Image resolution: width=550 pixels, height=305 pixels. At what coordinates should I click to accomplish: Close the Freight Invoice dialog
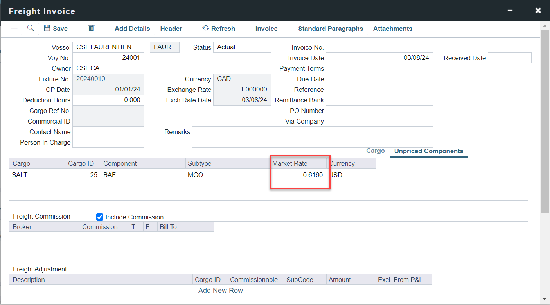tap(538, 11)
